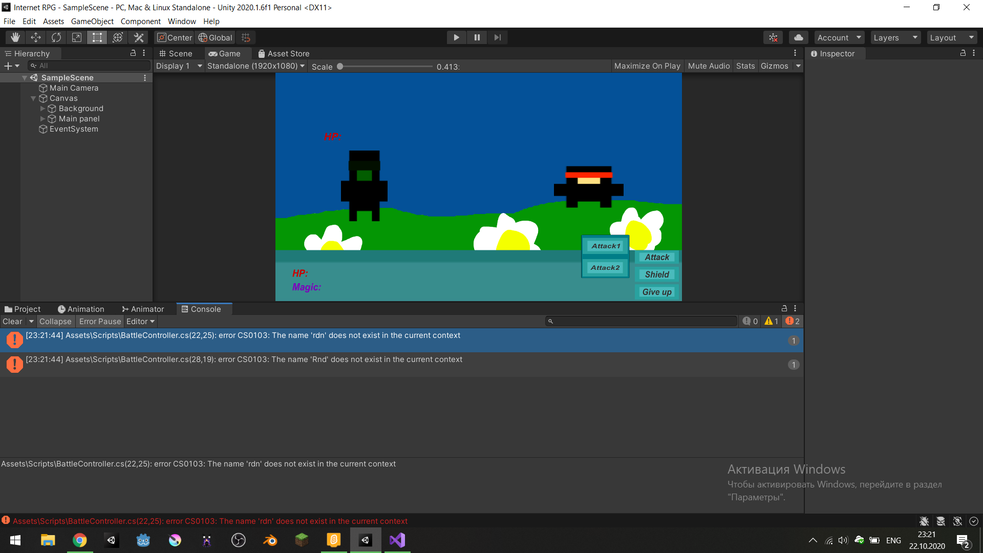This screenshot has width=983, height=553.
Task: Collapse the Canvas object
Action: point(33,98)
